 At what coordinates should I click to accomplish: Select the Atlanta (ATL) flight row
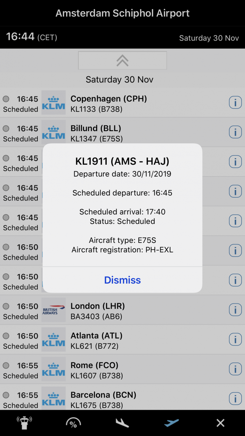pyautogui.click(x=140, y=340)
